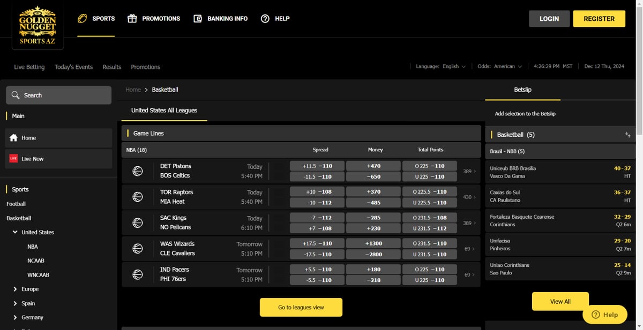Pick NO Pelicans moneyline +230
Image resolution: width=643 pixels, height=330 pixels.
coord(373,228)
